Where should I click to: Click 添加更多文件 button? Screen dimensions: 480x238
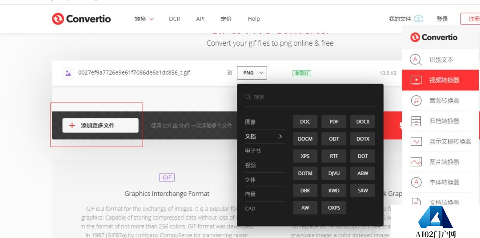tap(100, 125)
